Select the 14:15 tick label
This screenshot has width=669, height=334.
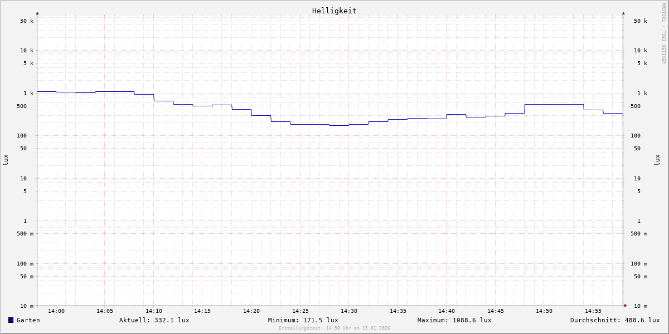(x=202, y=311)
